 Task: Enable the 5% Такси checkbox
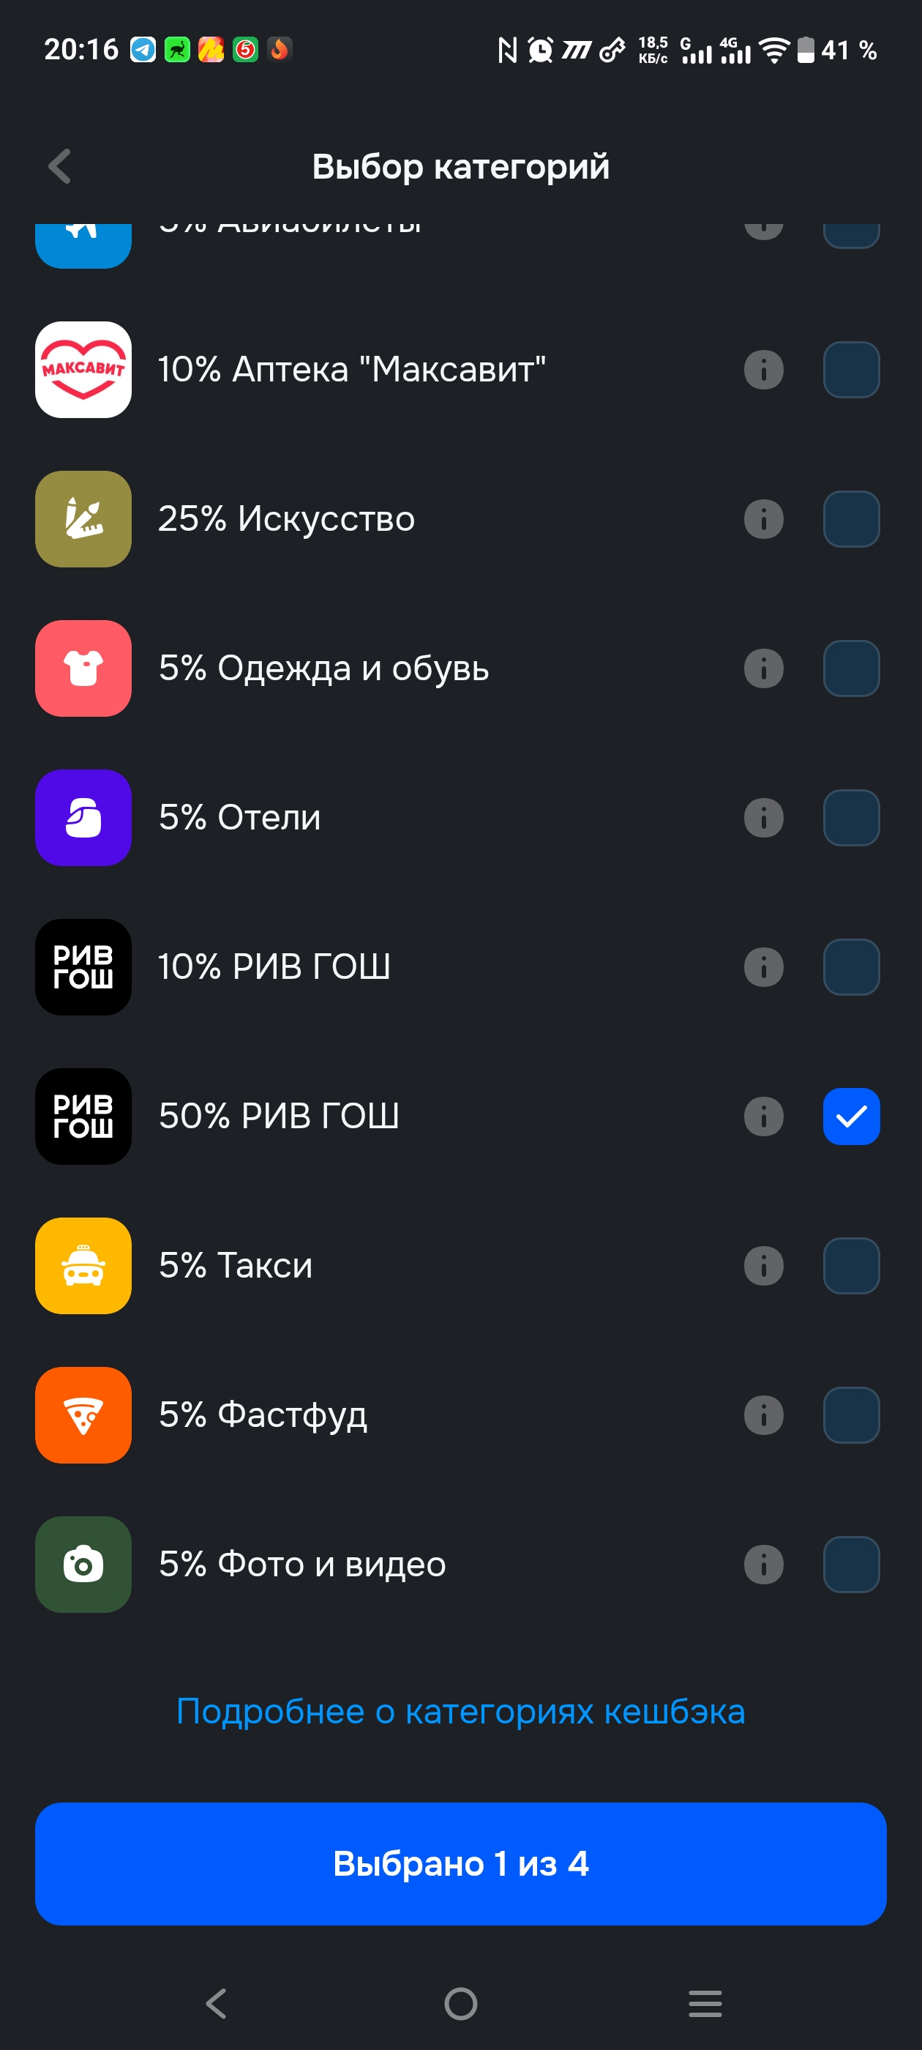point(850,1266)
